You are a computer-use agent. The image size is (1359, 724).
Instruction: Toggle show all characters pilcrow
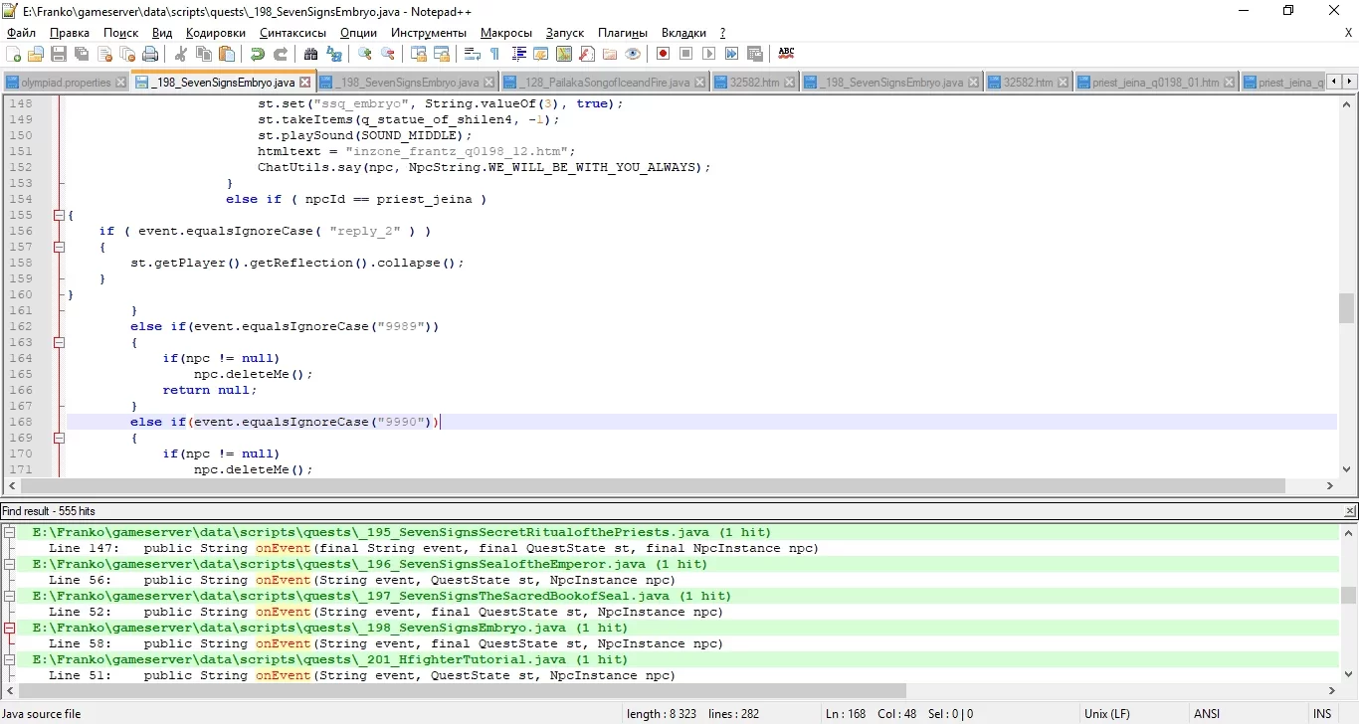[x=495, y=54]
